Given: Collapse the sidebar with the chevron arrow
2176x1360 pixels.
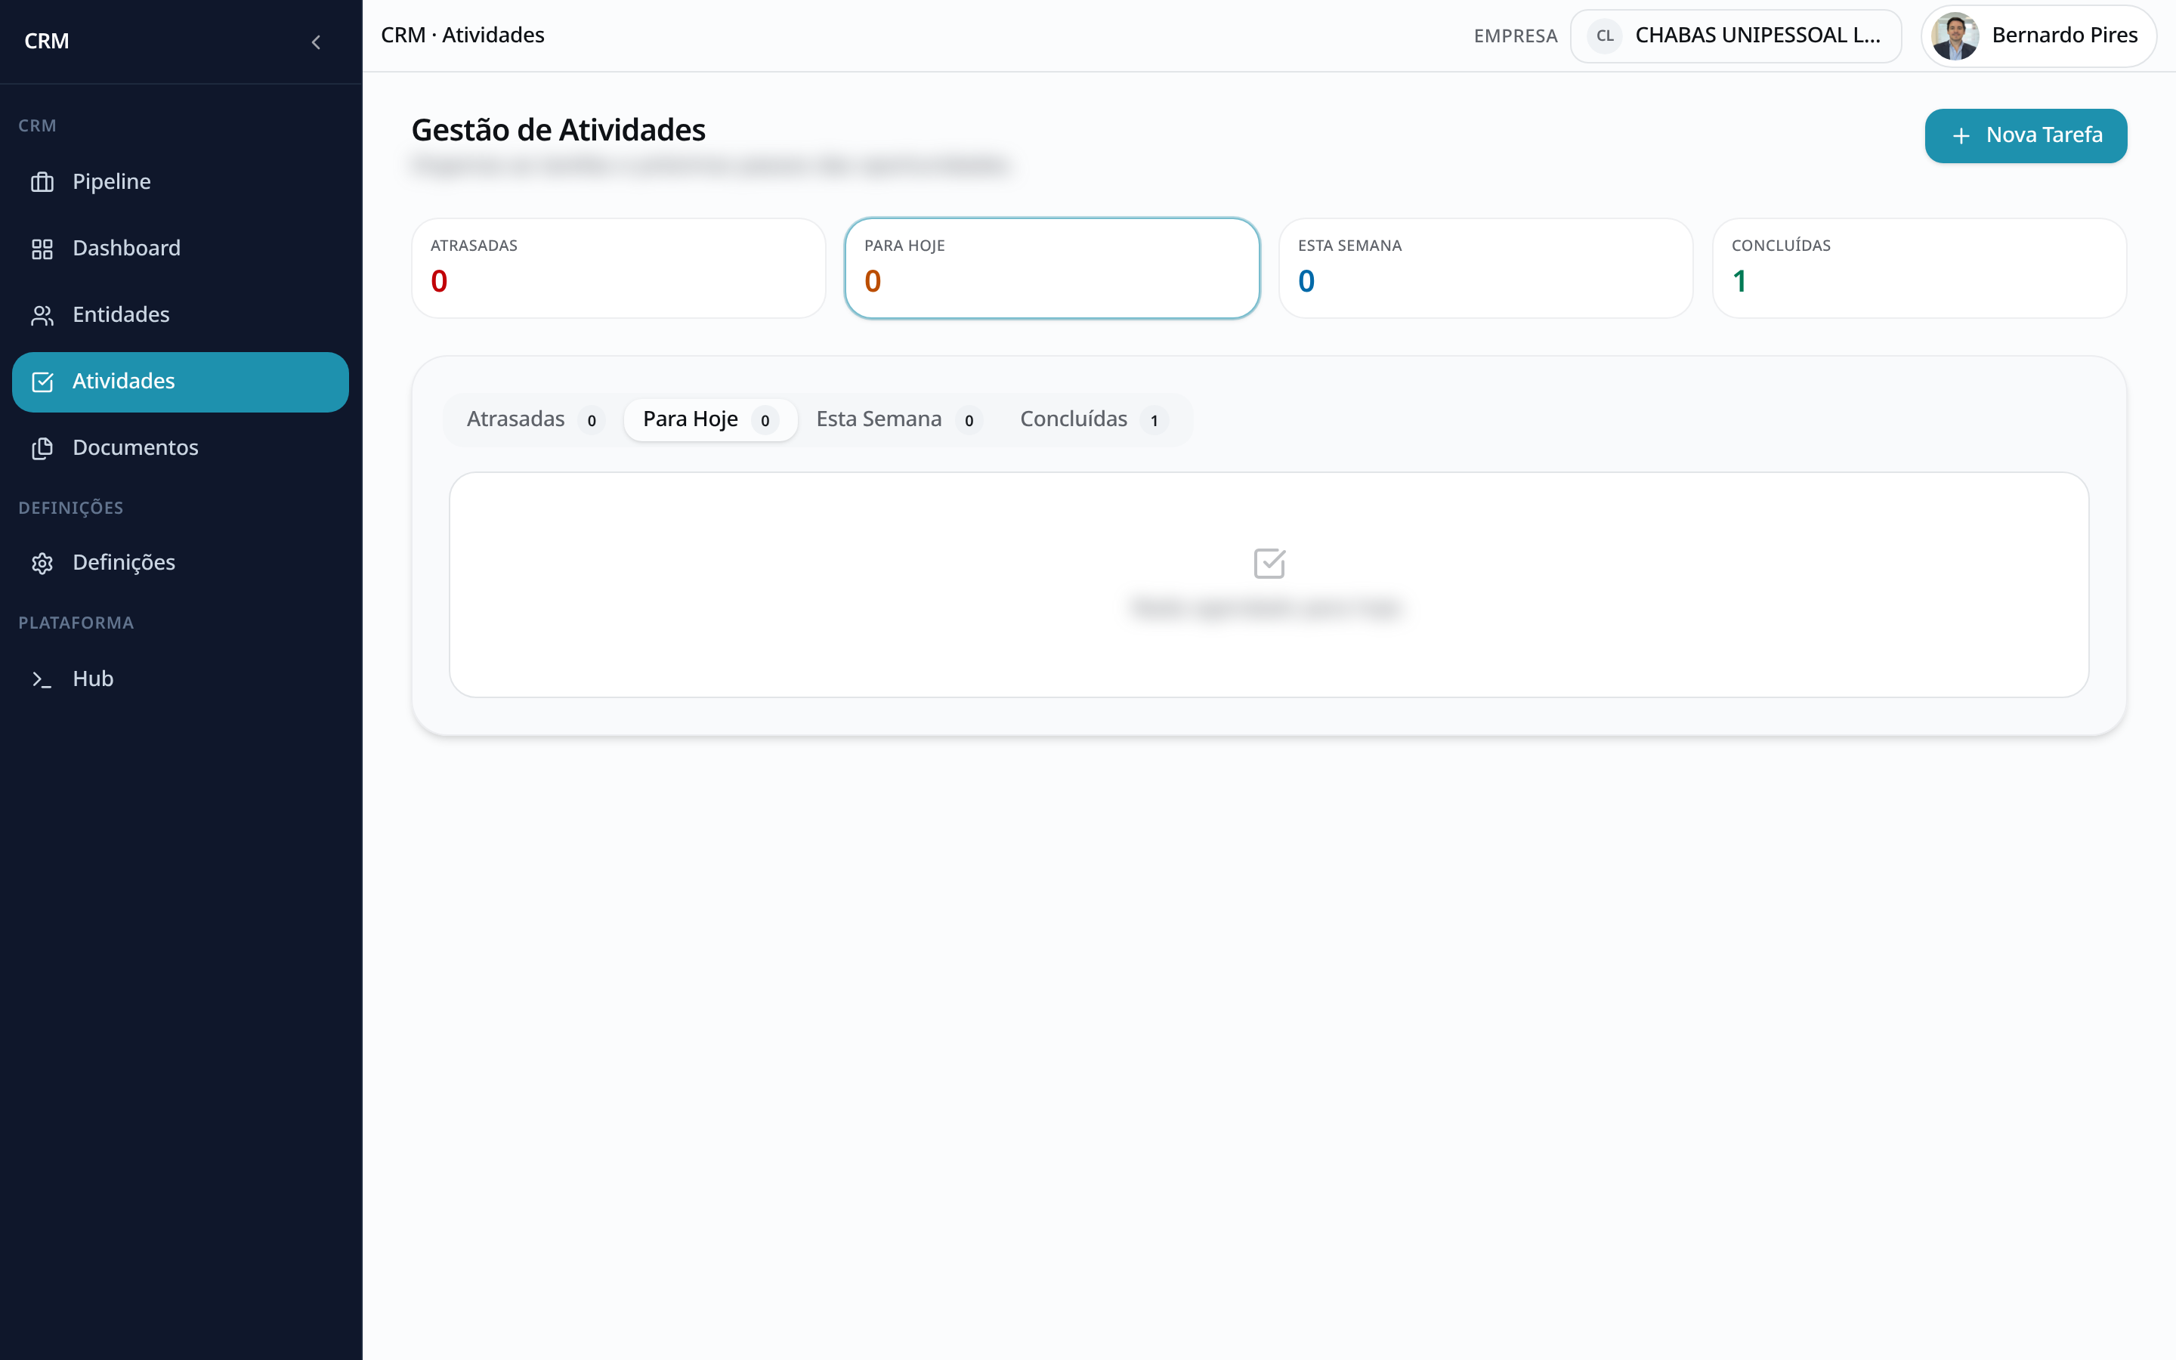Looking at the screenshot, I should 316,42.
